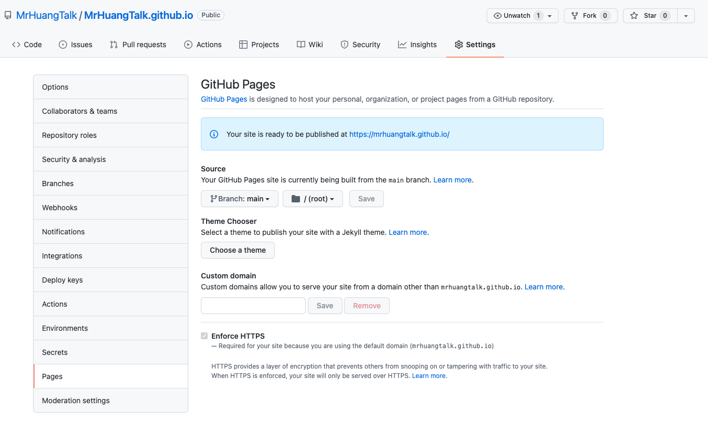The height and width of the screenshot is (421, 708).
Task: Expand the Branch: main dropdown
Action: coord(240,199)
